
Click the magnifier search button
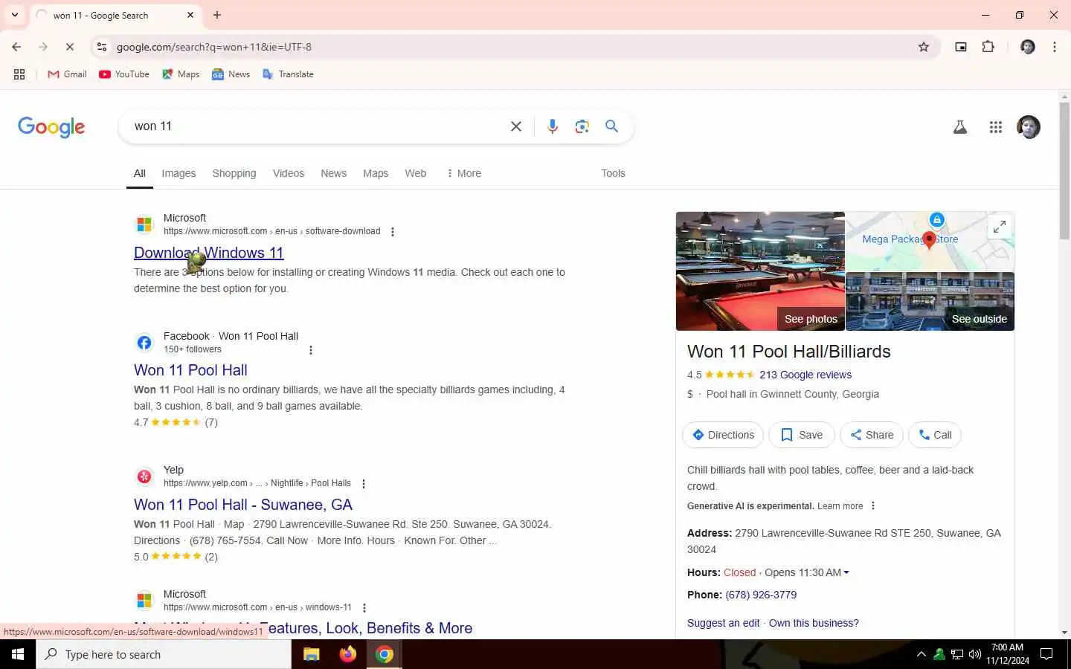tap(611, 126)
